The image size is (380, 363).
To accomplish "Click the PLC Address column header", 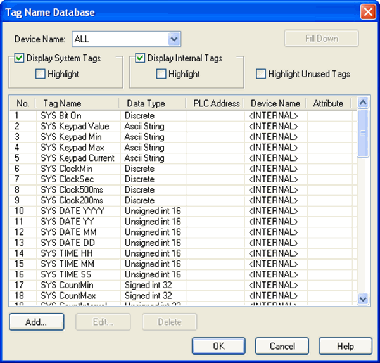I will click(x=215, y=103).
